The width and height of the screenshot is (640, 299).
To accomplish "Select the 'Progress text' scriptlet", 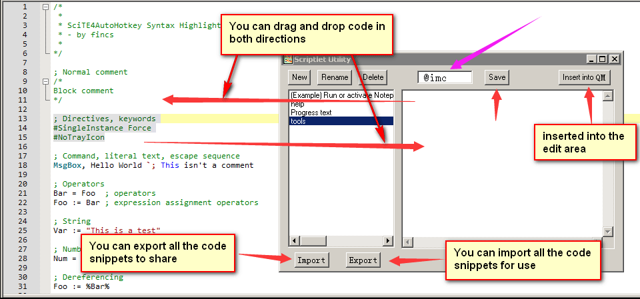I will (341, 112).
